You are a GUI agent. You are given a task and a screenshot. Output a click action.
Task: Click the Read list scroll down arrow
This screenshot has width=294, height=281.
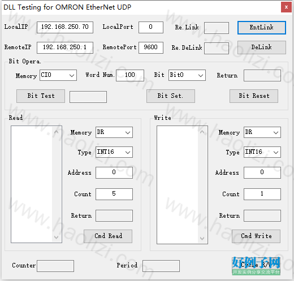point(56,237)
